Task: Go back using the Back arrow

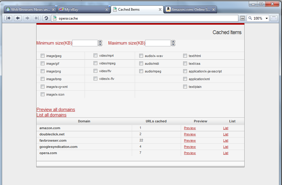Action: 18,18
